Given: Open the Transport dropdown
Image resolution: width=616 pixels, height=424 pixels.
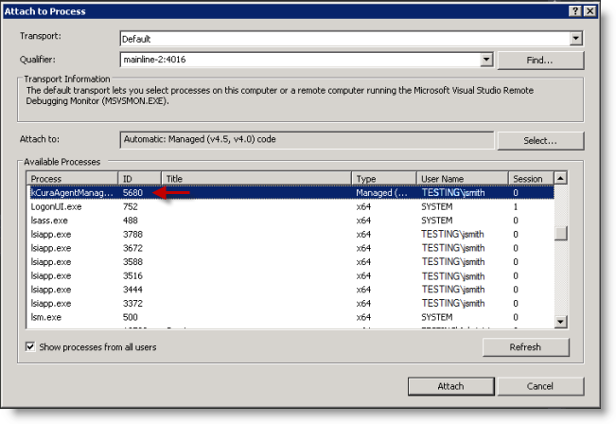Looking at the screenshot, I should coord(575,39).
